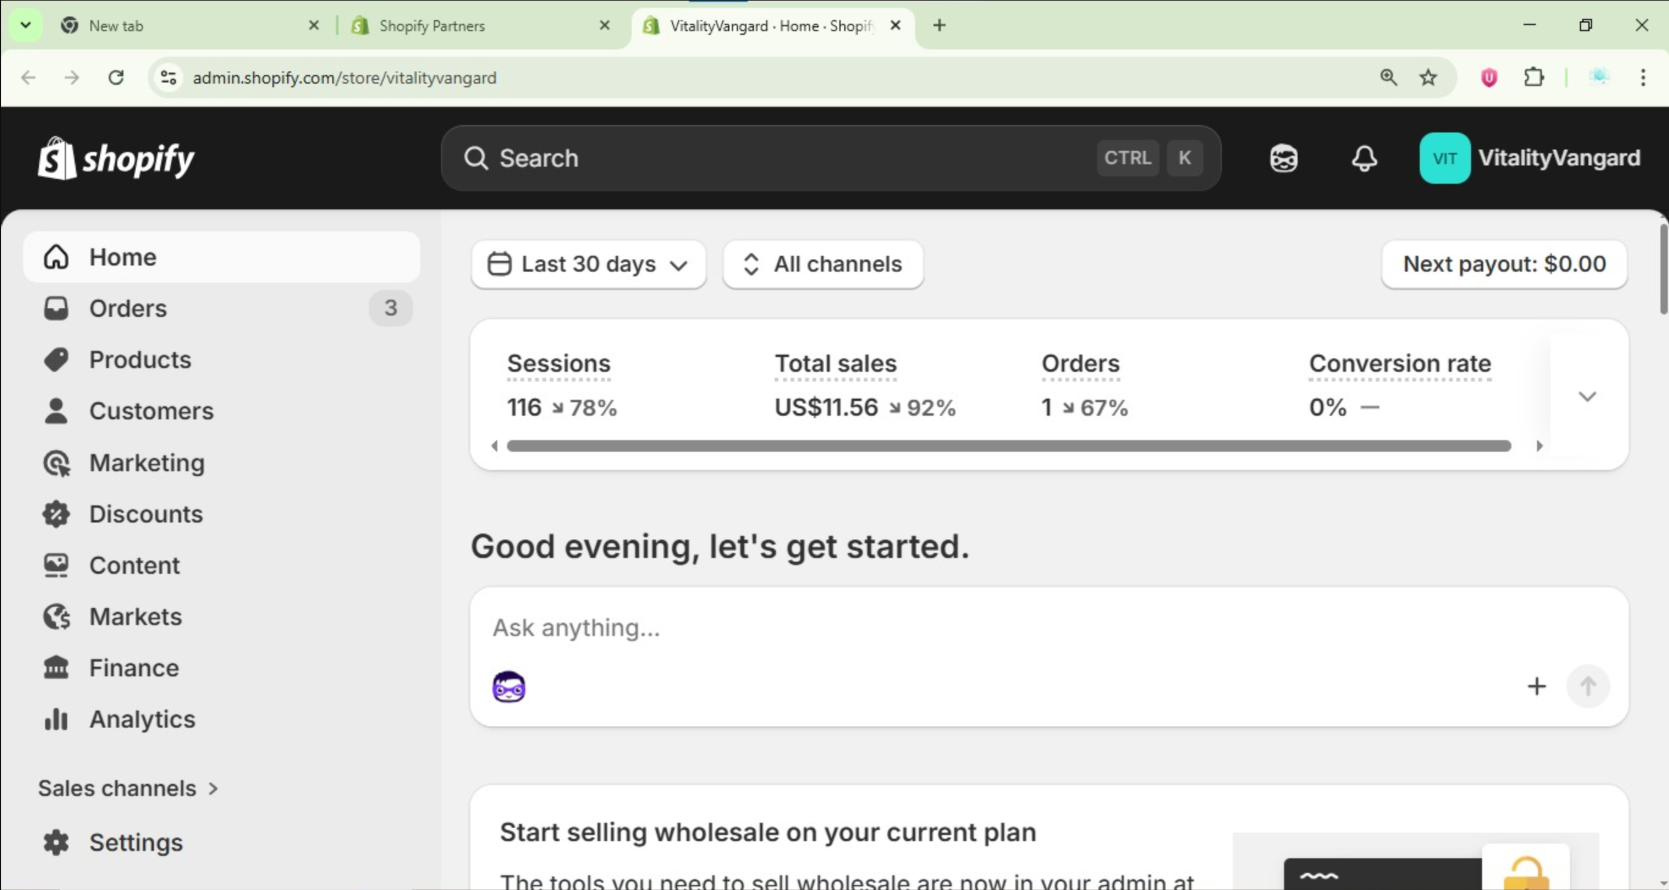This screenshot has height=890, width=1669.
Task: Click the Conversion rate metric
Action: [x=1400, y=386]
